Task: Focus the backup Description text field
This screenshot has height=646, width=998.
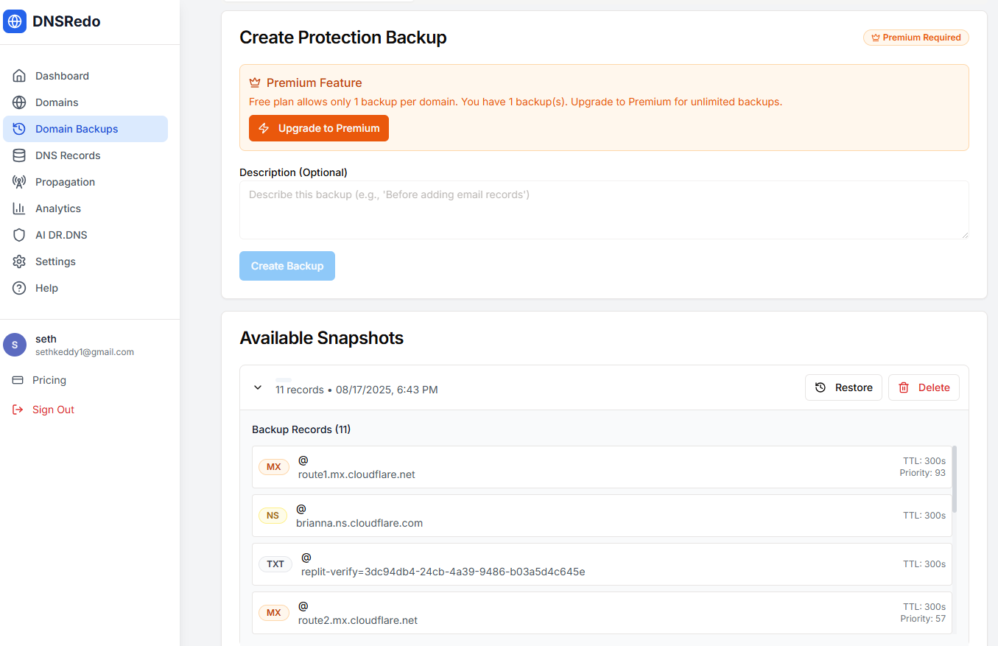Action: 604,210
